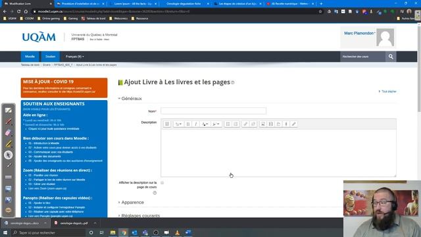421x237 pixels.
Task: Open VLC from the taskbar
Action: [x=177, y=232]
